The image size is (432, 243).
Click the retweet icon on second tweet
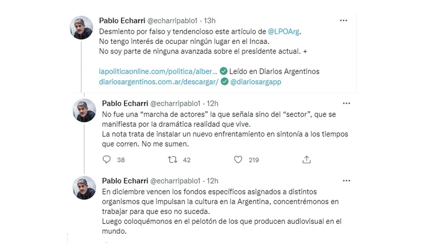click(x=173, y=159)
